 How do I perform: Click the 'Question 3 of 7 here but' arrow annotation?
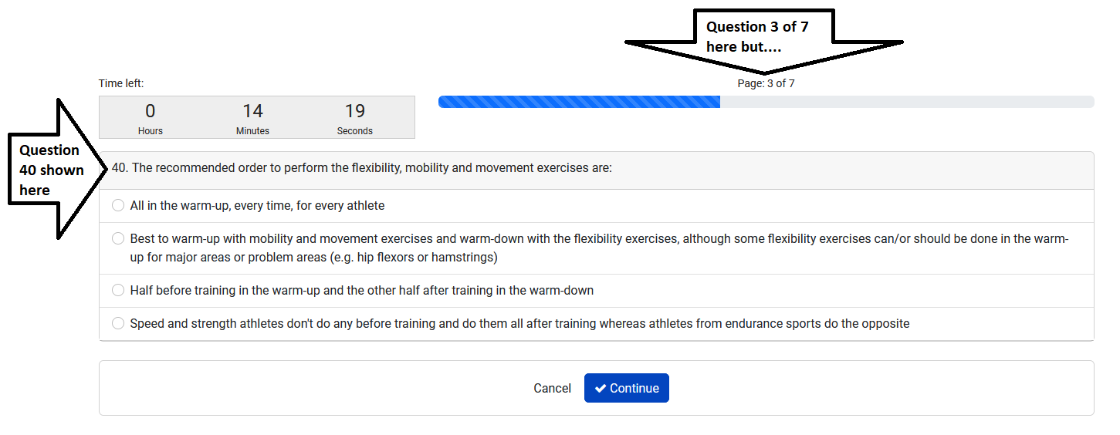pos(756,36)
